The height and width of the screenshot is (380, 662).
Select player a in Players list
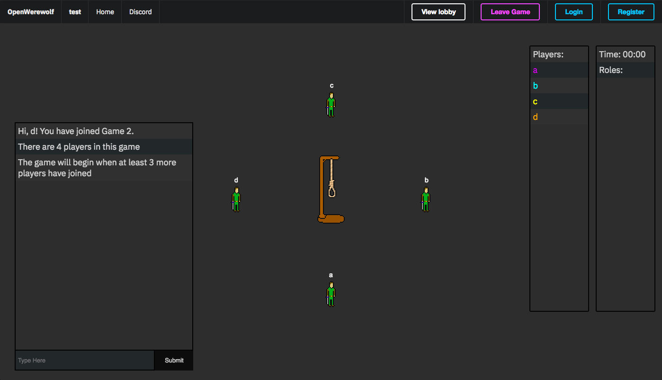(536, 70)
